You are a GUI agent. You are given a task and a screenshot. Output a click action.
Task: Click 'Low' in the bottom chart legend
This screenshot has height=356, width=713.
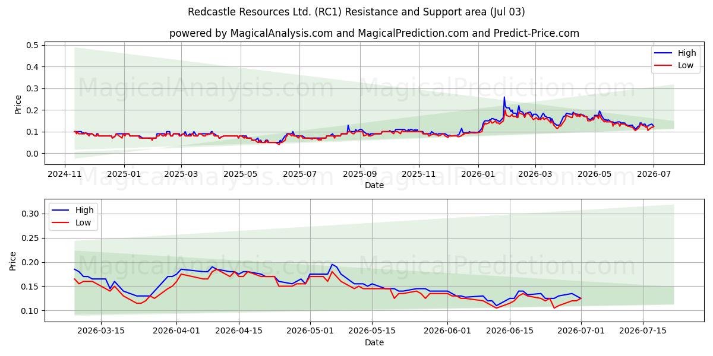83,223
